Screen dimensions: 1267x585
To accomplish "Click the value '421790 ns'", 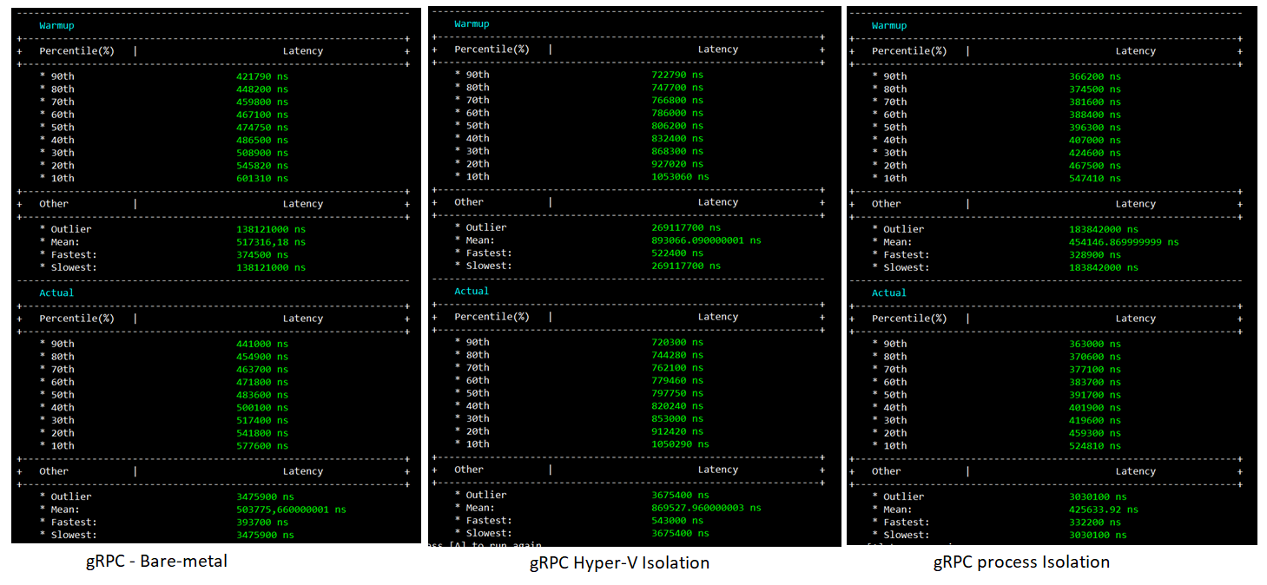I will pos(262,76).
